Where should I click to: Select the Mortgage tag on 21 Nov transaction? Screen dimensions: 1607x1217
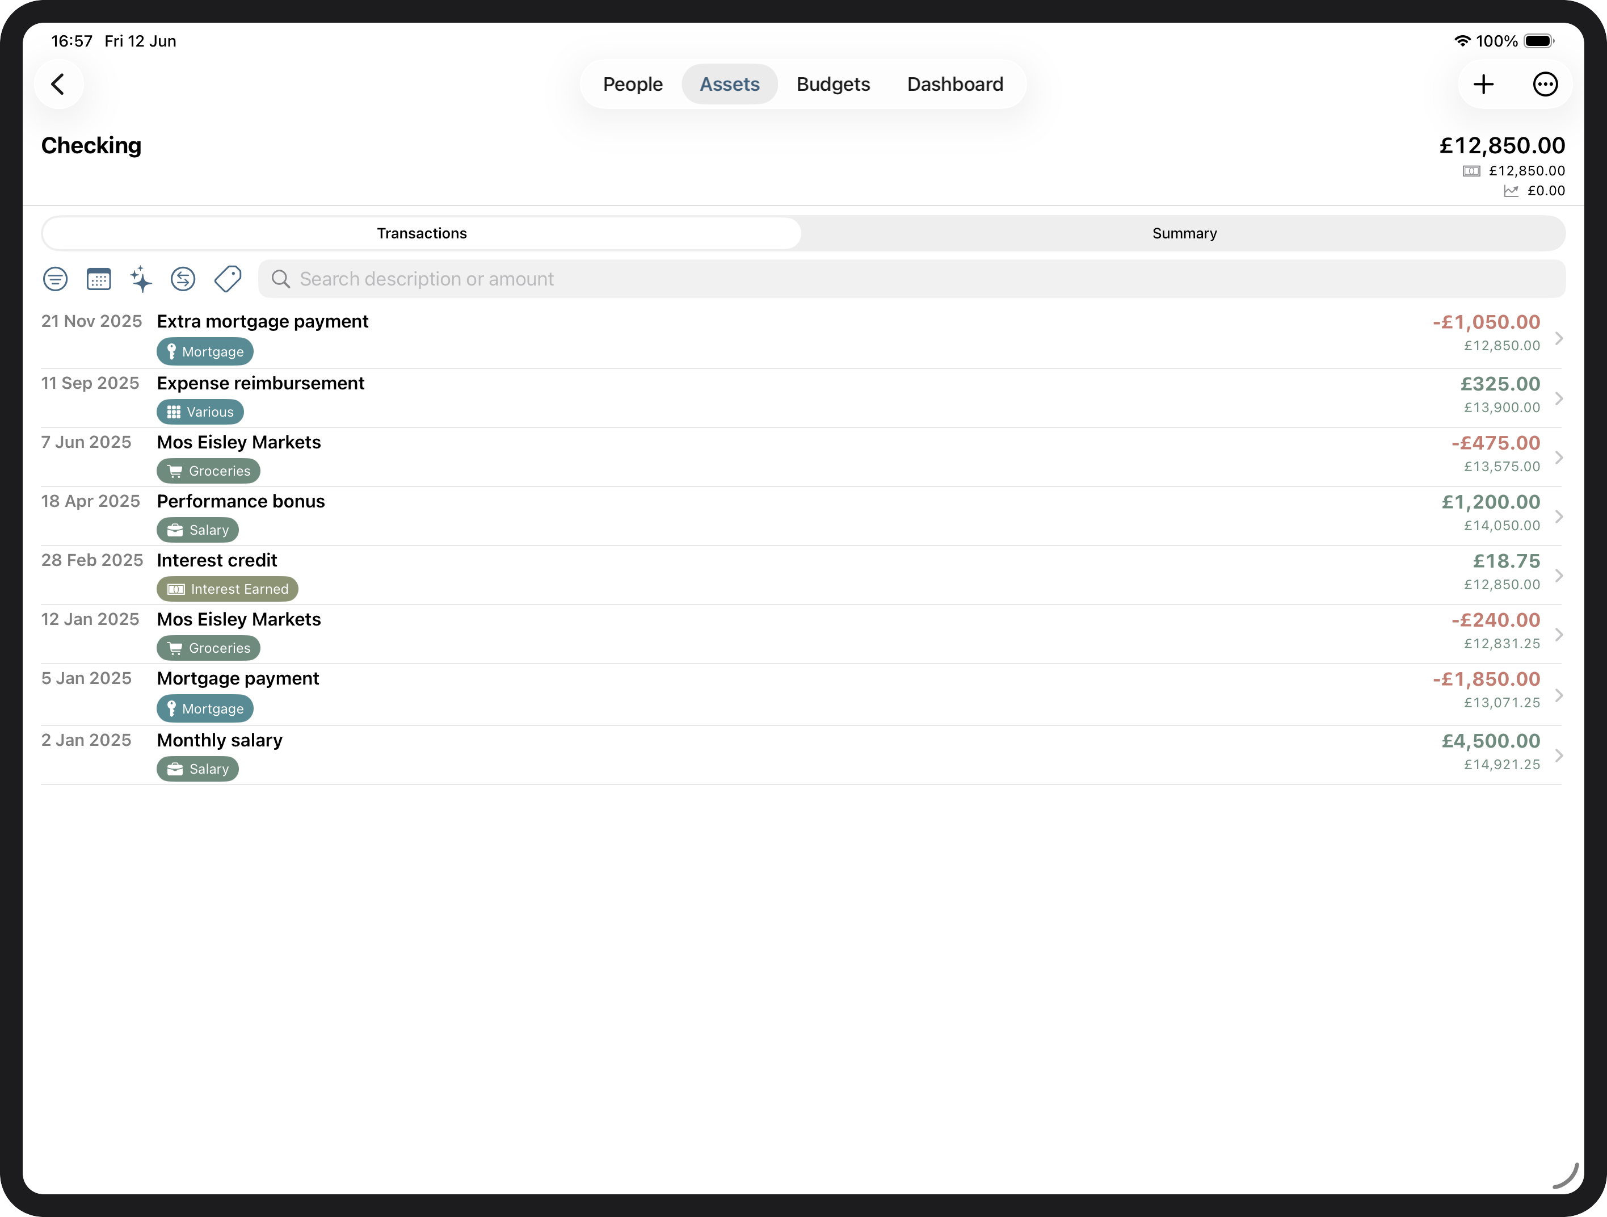[205, 352]
